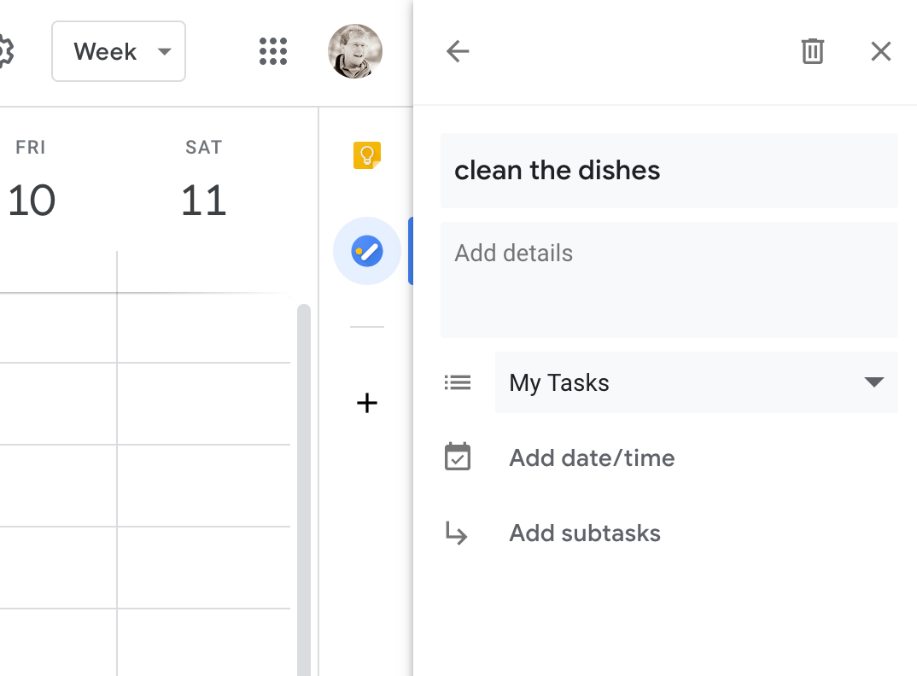Open the Week view dropdown

(119, 51)
